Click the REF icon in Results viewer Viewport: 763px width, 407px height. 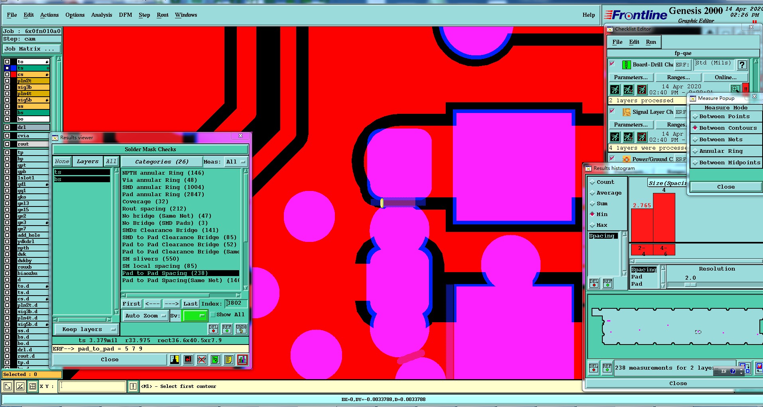click(227, 329)
